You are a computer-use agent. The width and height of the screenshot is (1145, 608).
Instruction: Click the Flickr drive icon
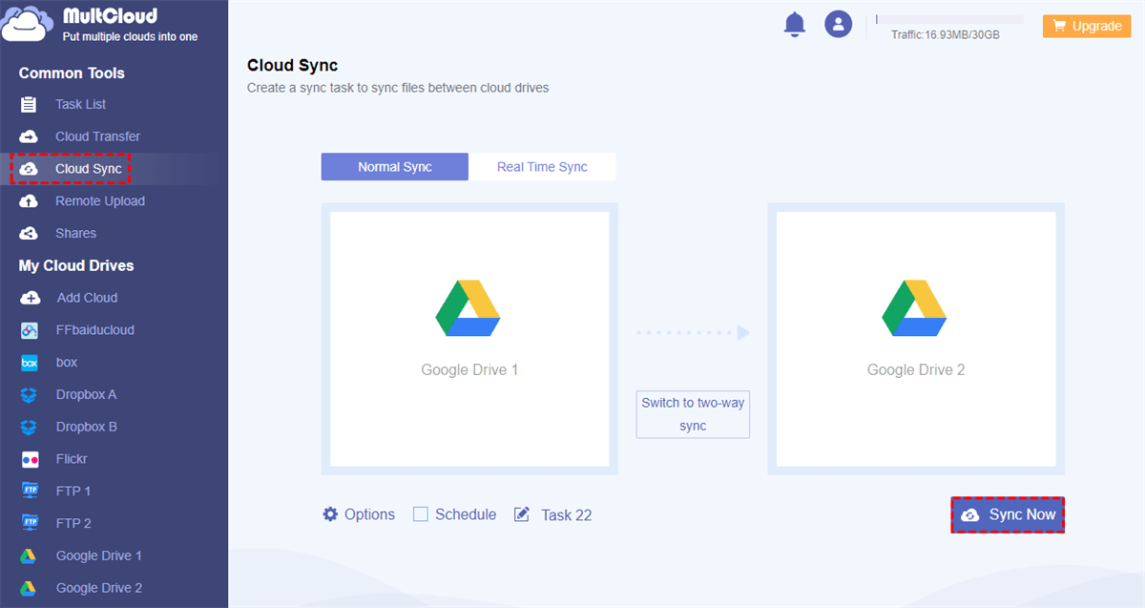tap(30, 459)
